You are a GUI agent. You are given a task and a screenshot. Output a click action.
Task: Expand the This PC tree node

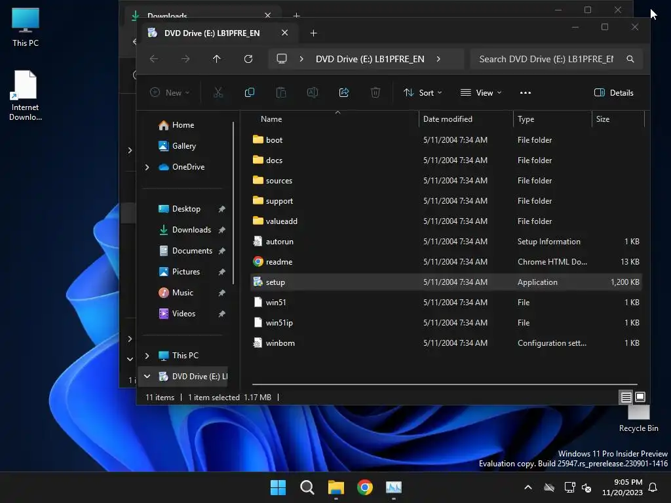147,356
